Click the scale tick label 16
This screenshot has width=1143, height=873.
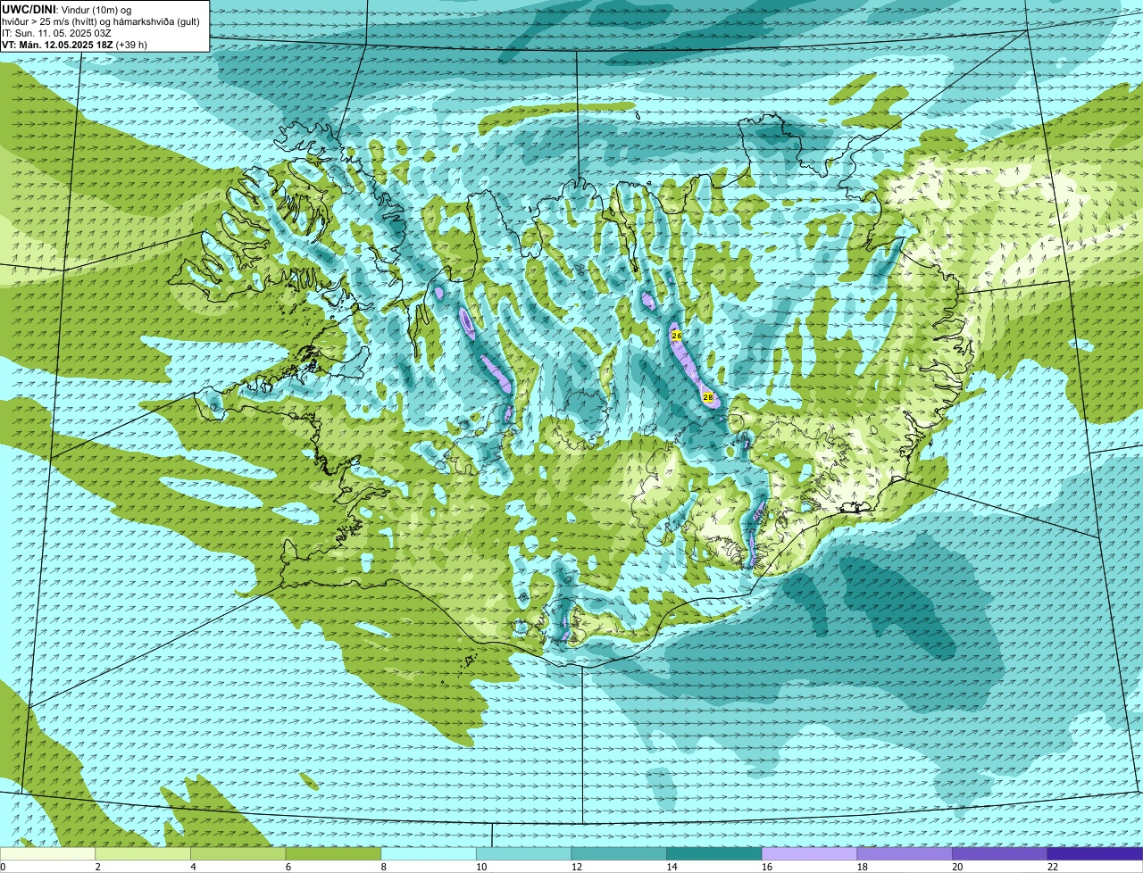point(767,867)
